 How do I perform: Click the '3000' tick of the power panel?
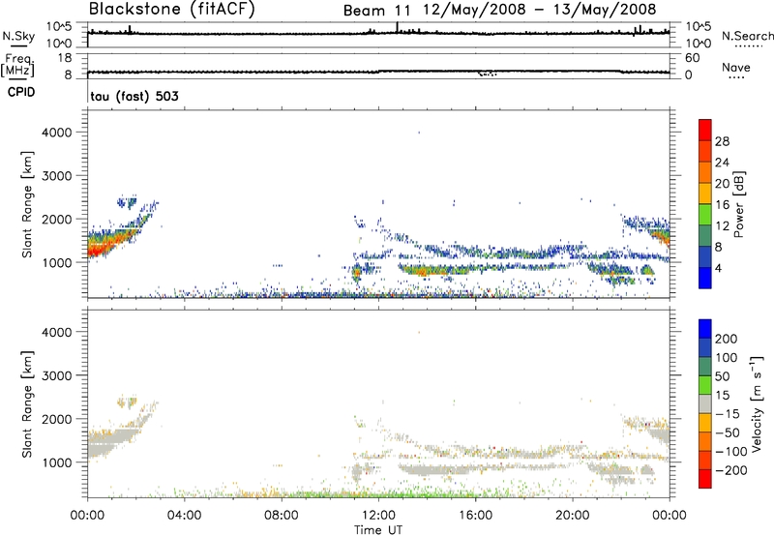point(57,176)
